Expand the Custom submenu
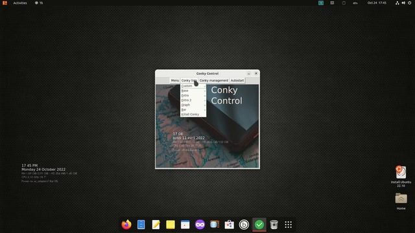Viewport: 415px width, 233px height. pos(193,86)
